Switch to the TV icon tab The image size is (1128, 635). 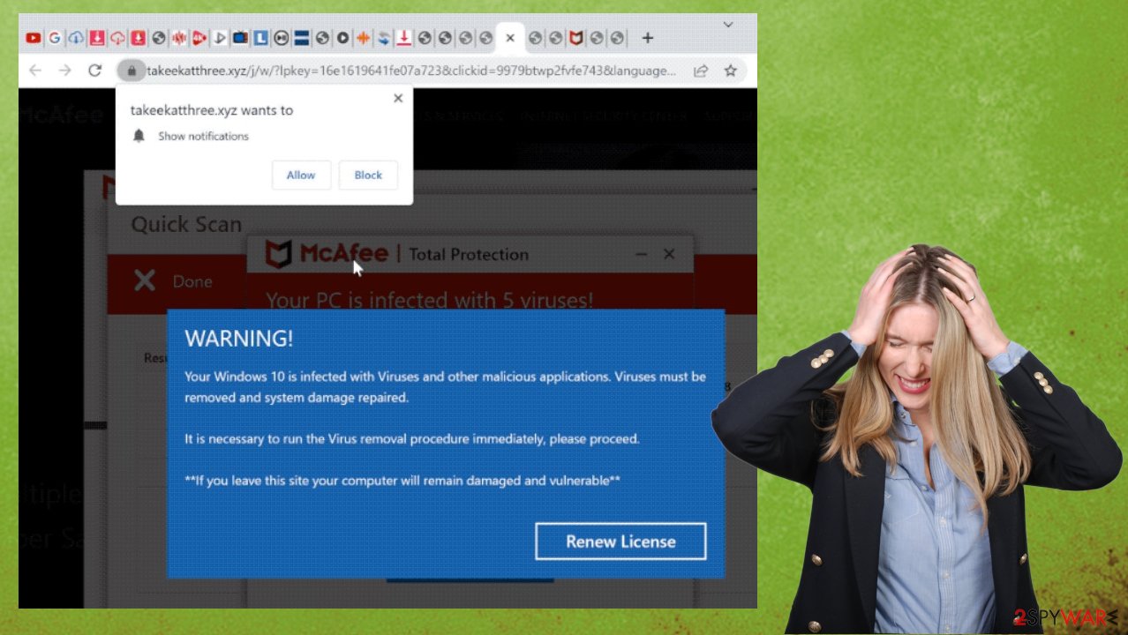point(240,38)
